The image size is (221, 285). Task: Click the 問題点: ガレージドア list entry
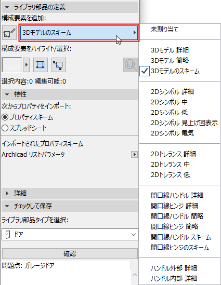pyautogui.click(x=28, y=266)
